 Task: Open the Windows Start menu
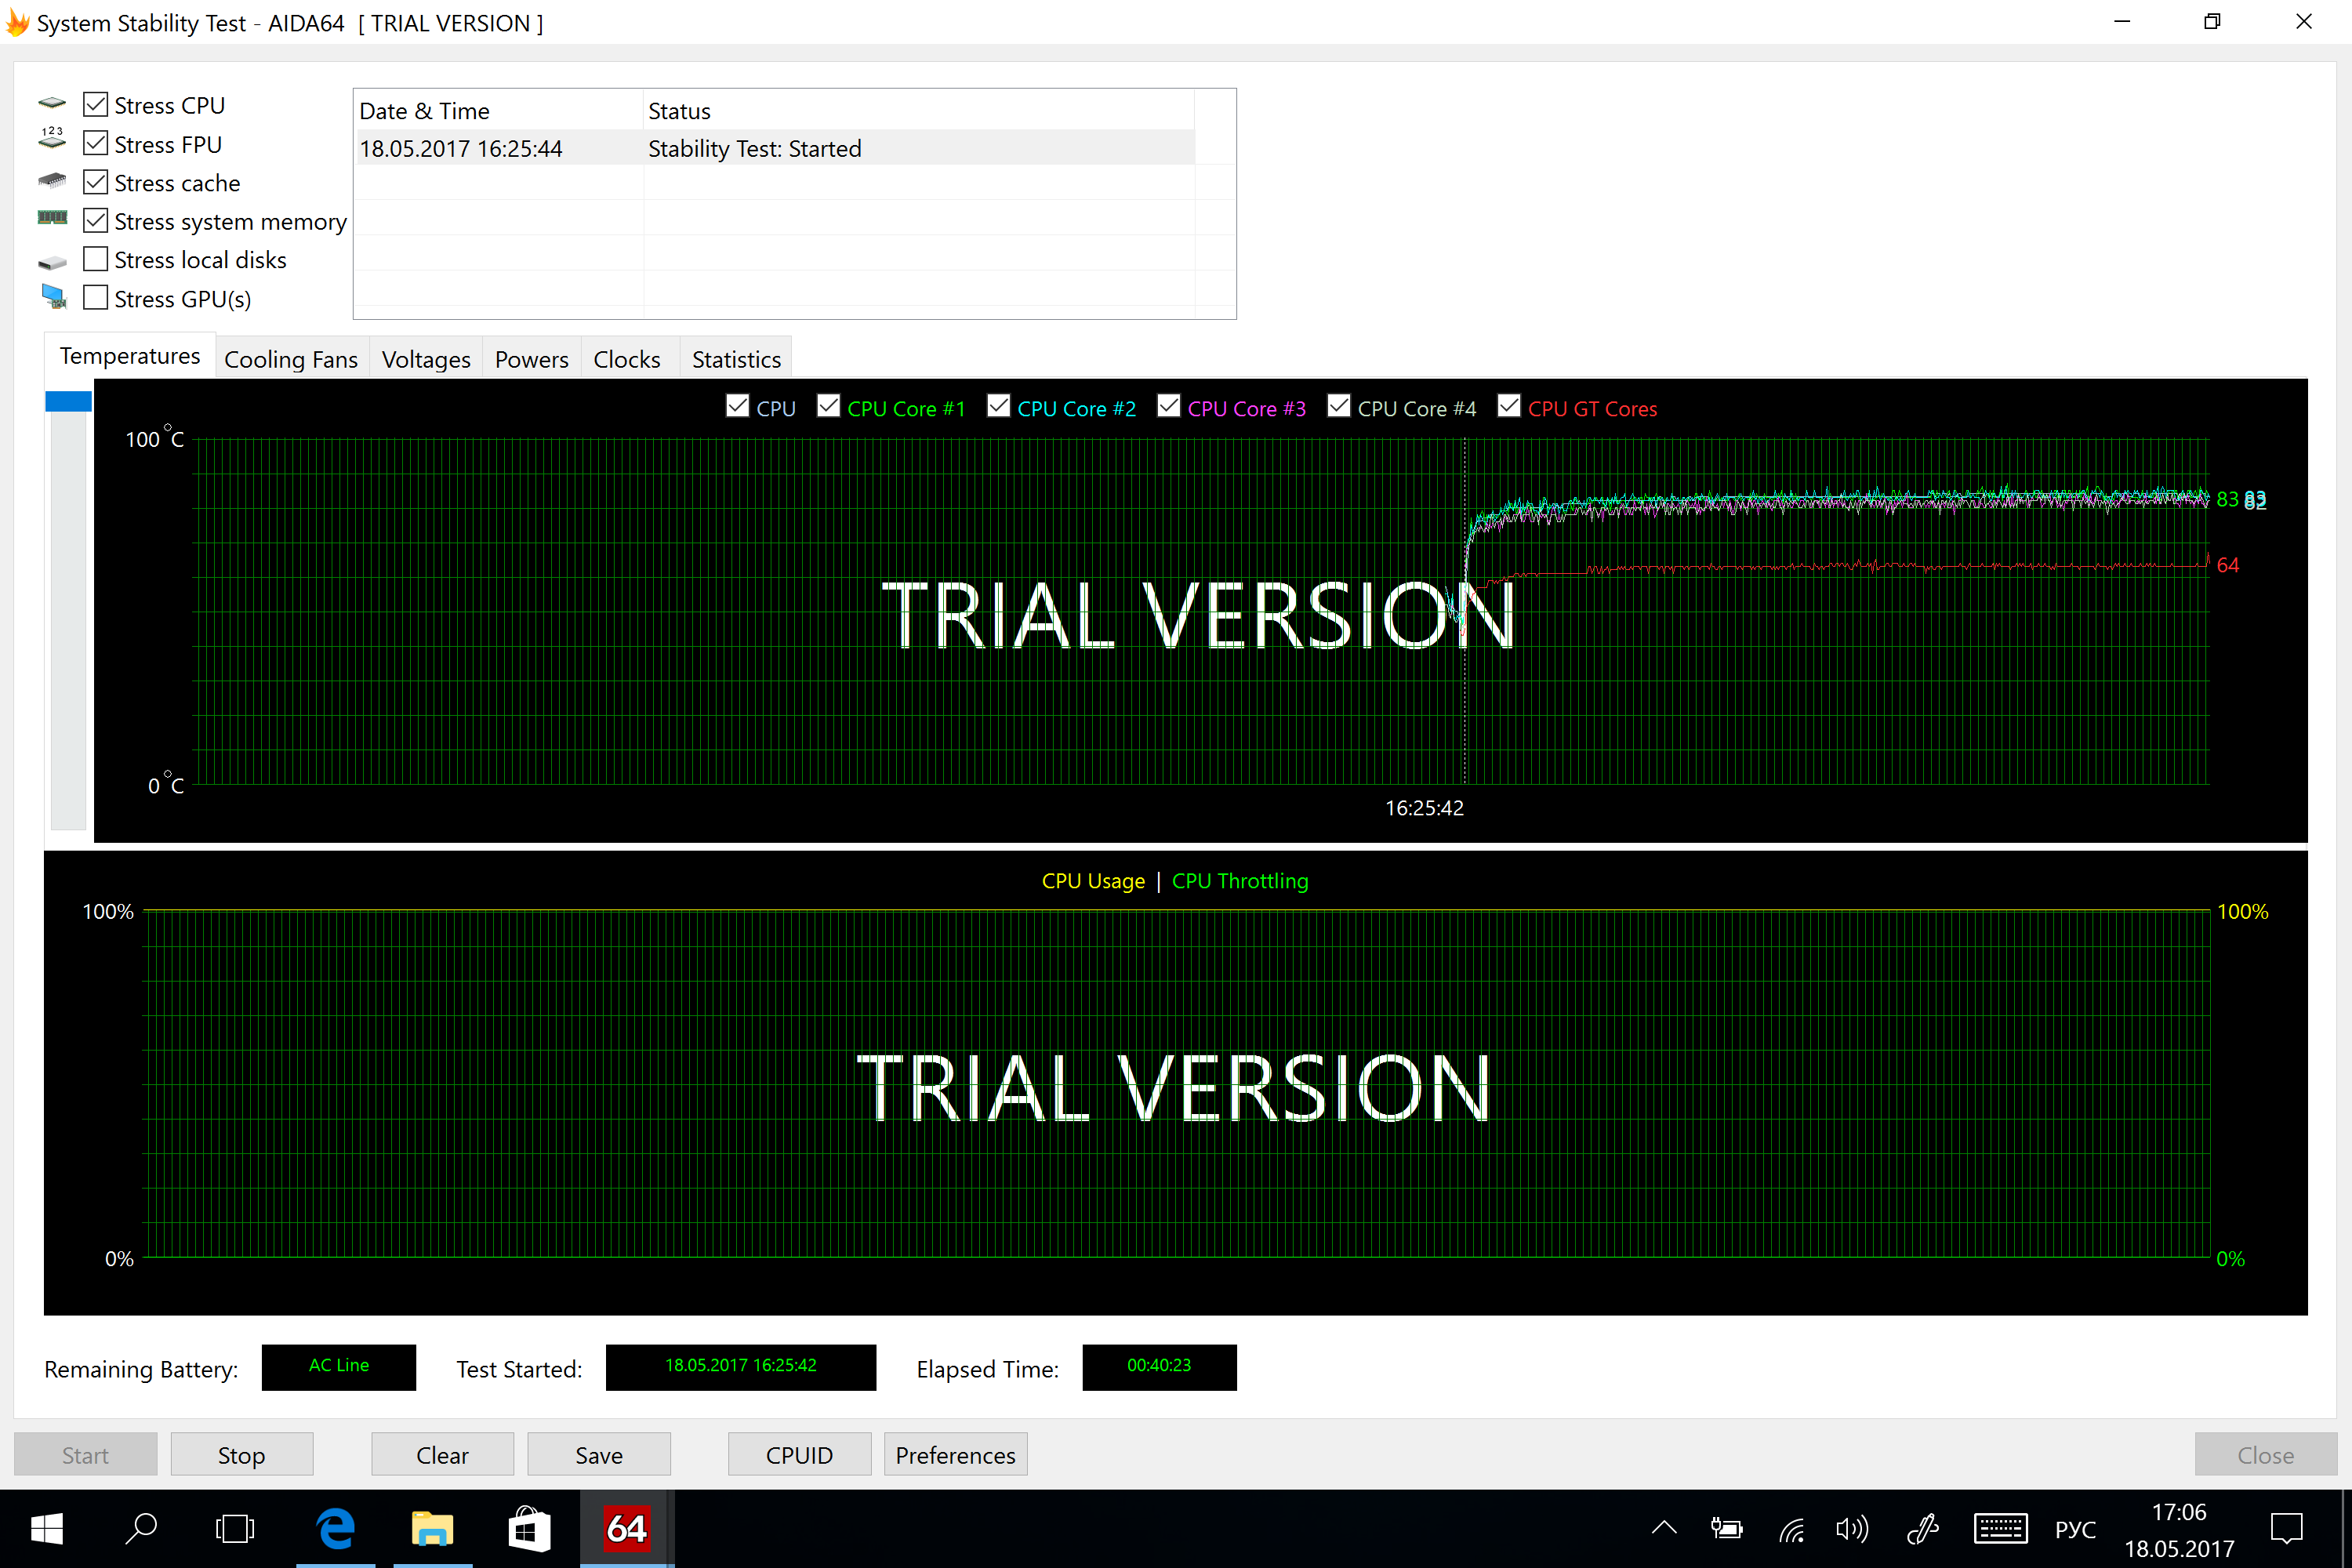click(47, 1529)
